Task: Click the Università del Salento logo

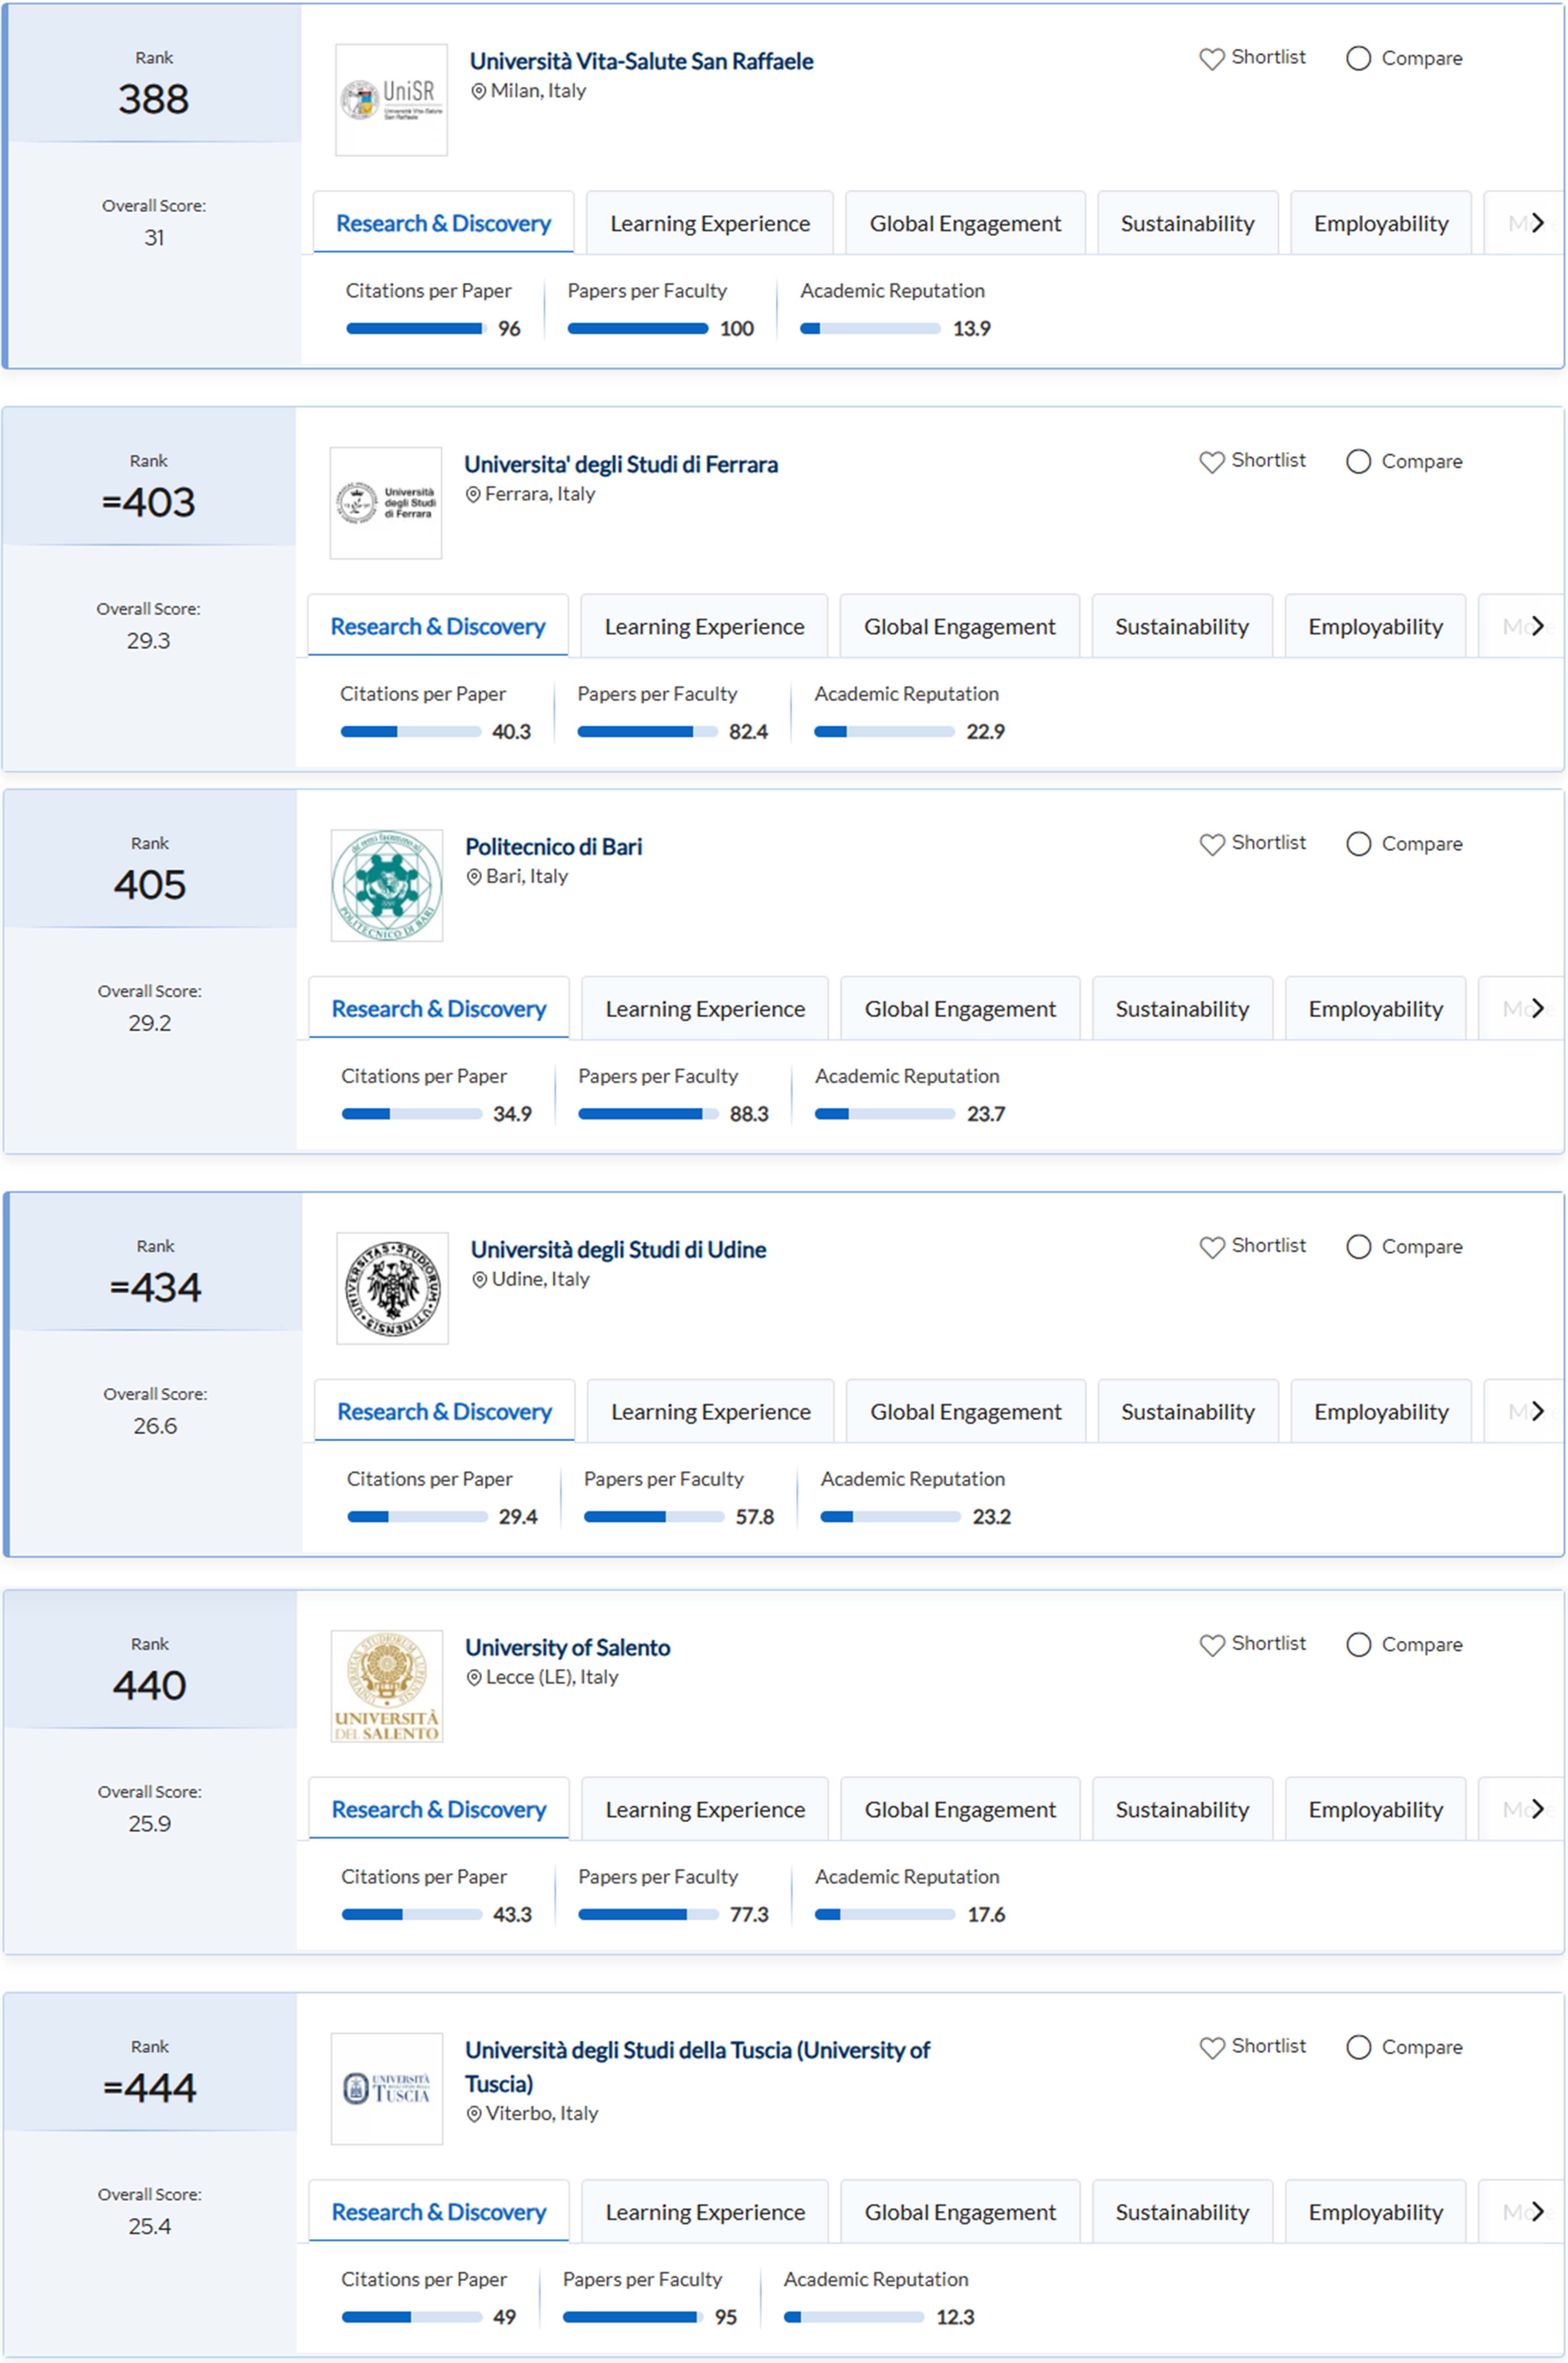Action: click(x=387, y=1686)
